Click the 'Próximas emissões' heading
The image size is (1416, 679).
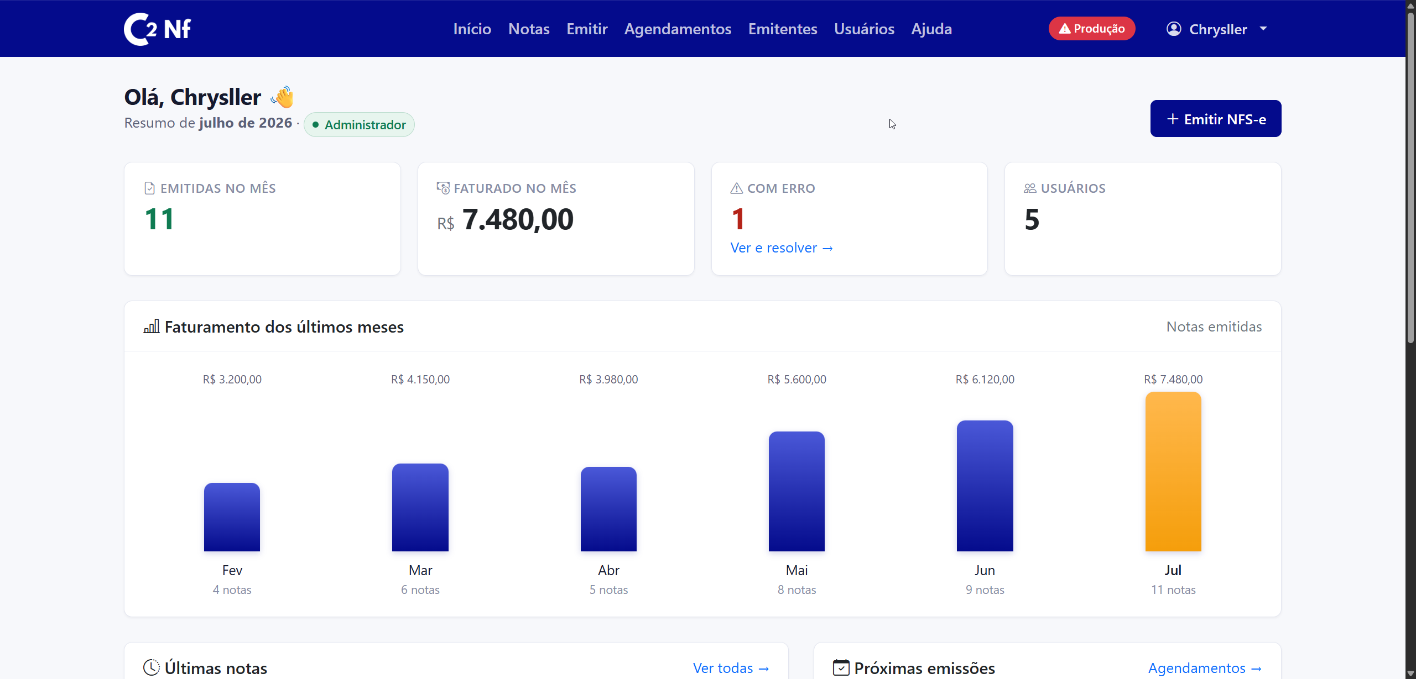924,667
